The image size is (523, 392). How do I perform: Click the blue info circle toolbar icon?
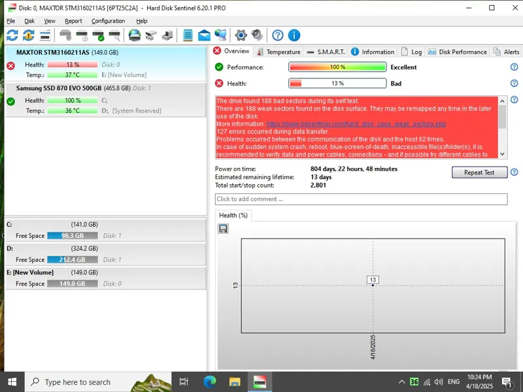(x=294, y=35)
